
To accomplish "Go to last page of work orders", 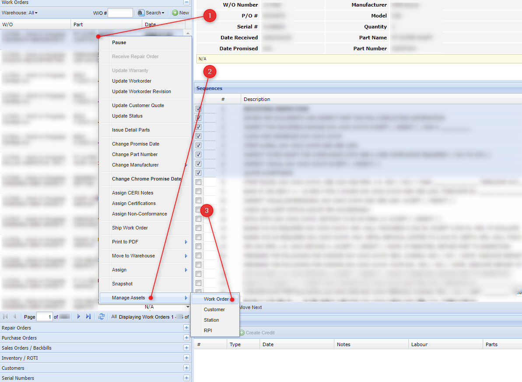I will pyautogui.click(x=88, y=316).
